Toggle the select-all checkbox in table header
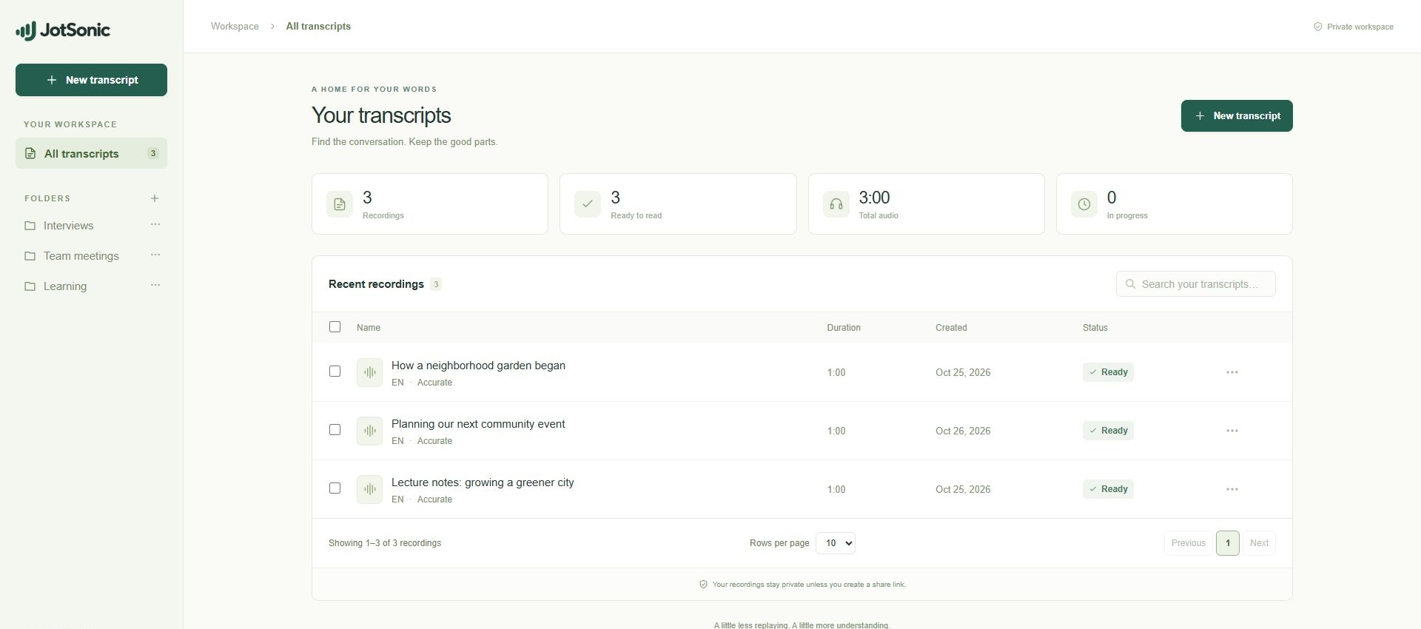The height and width of the screenshot is (629, 1421). pyautogui.click(x=335, y=327)
